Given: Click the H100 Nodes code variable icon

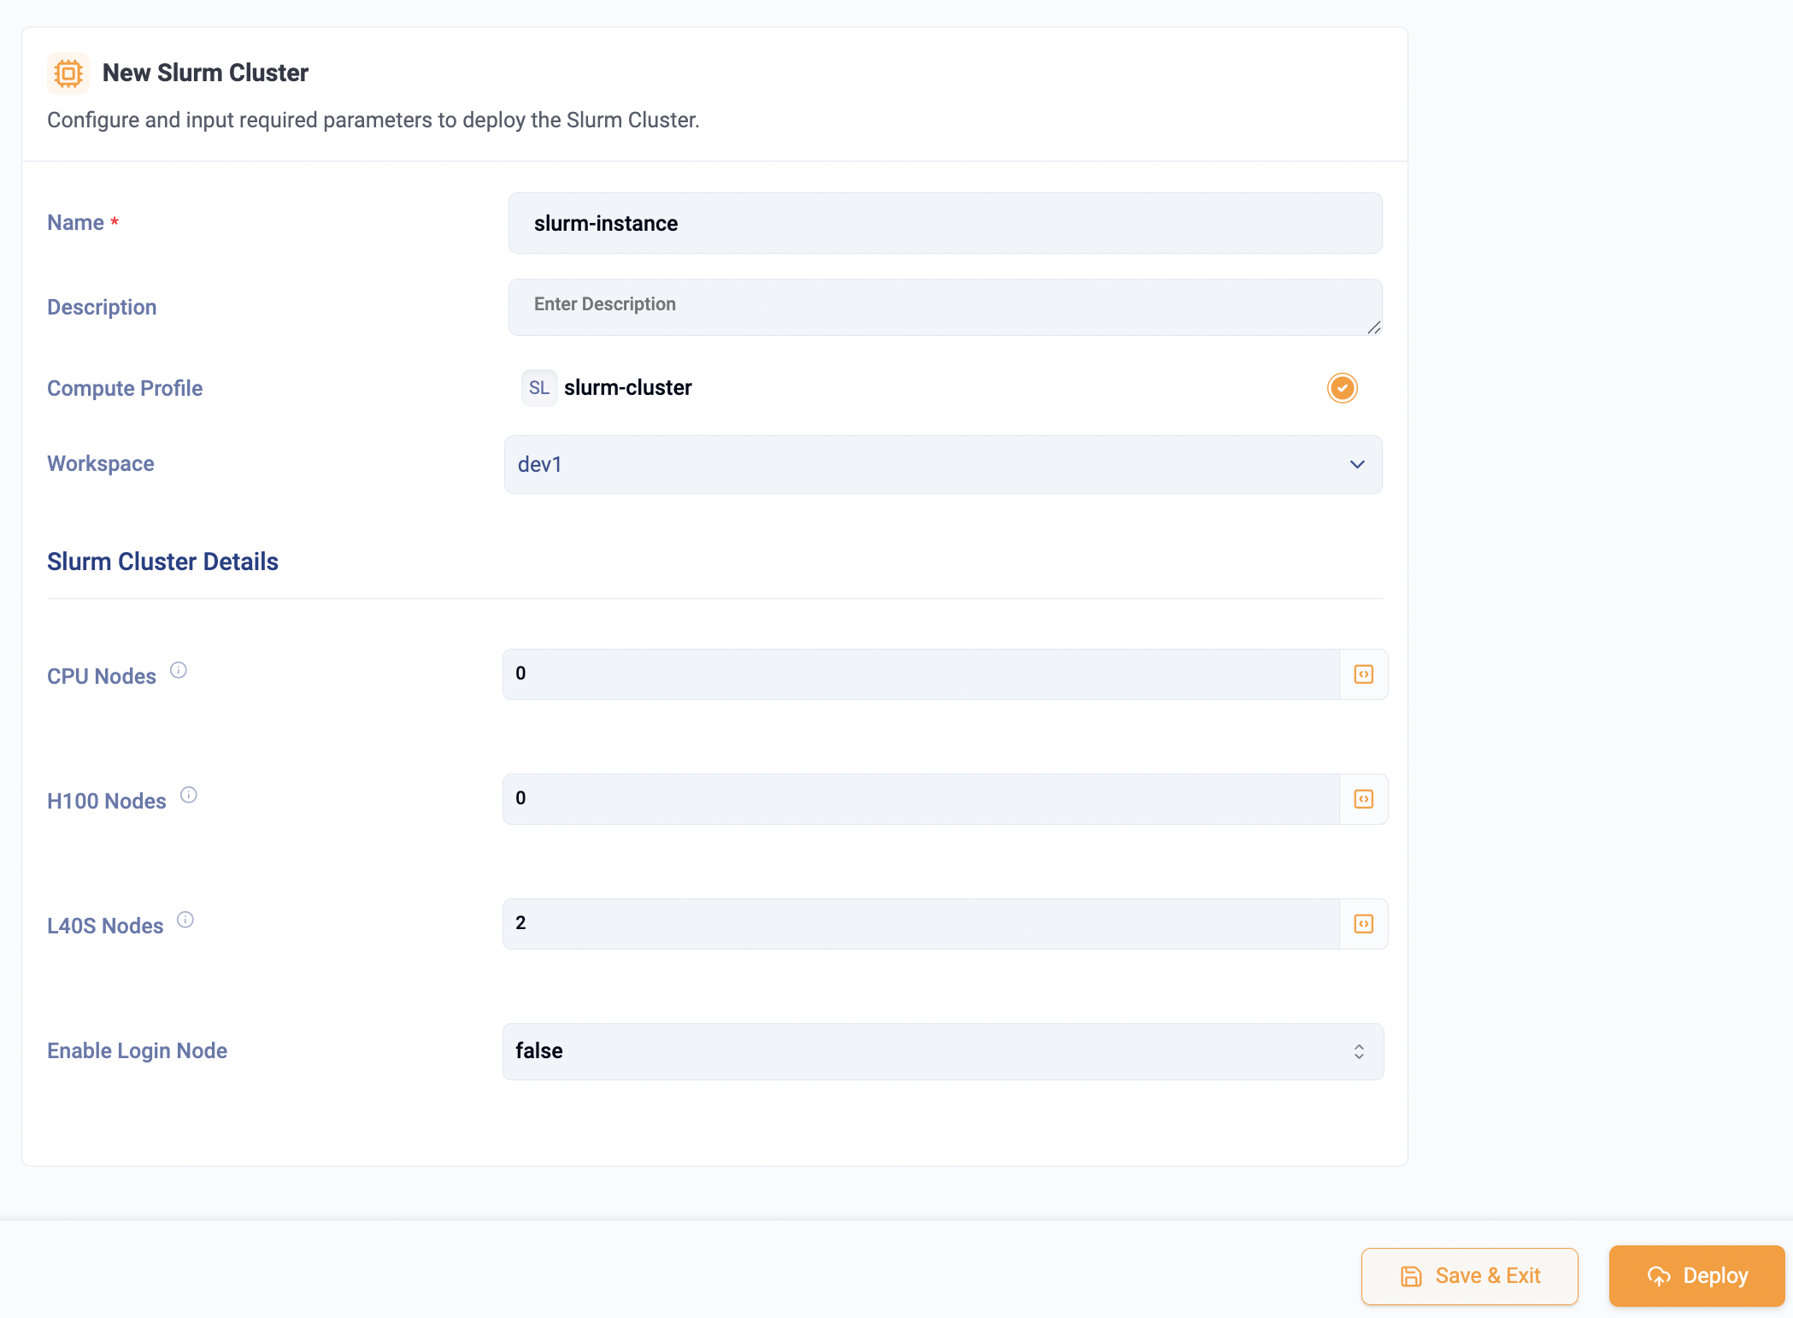Looking at the screenshot, I should coord(1363,799).
